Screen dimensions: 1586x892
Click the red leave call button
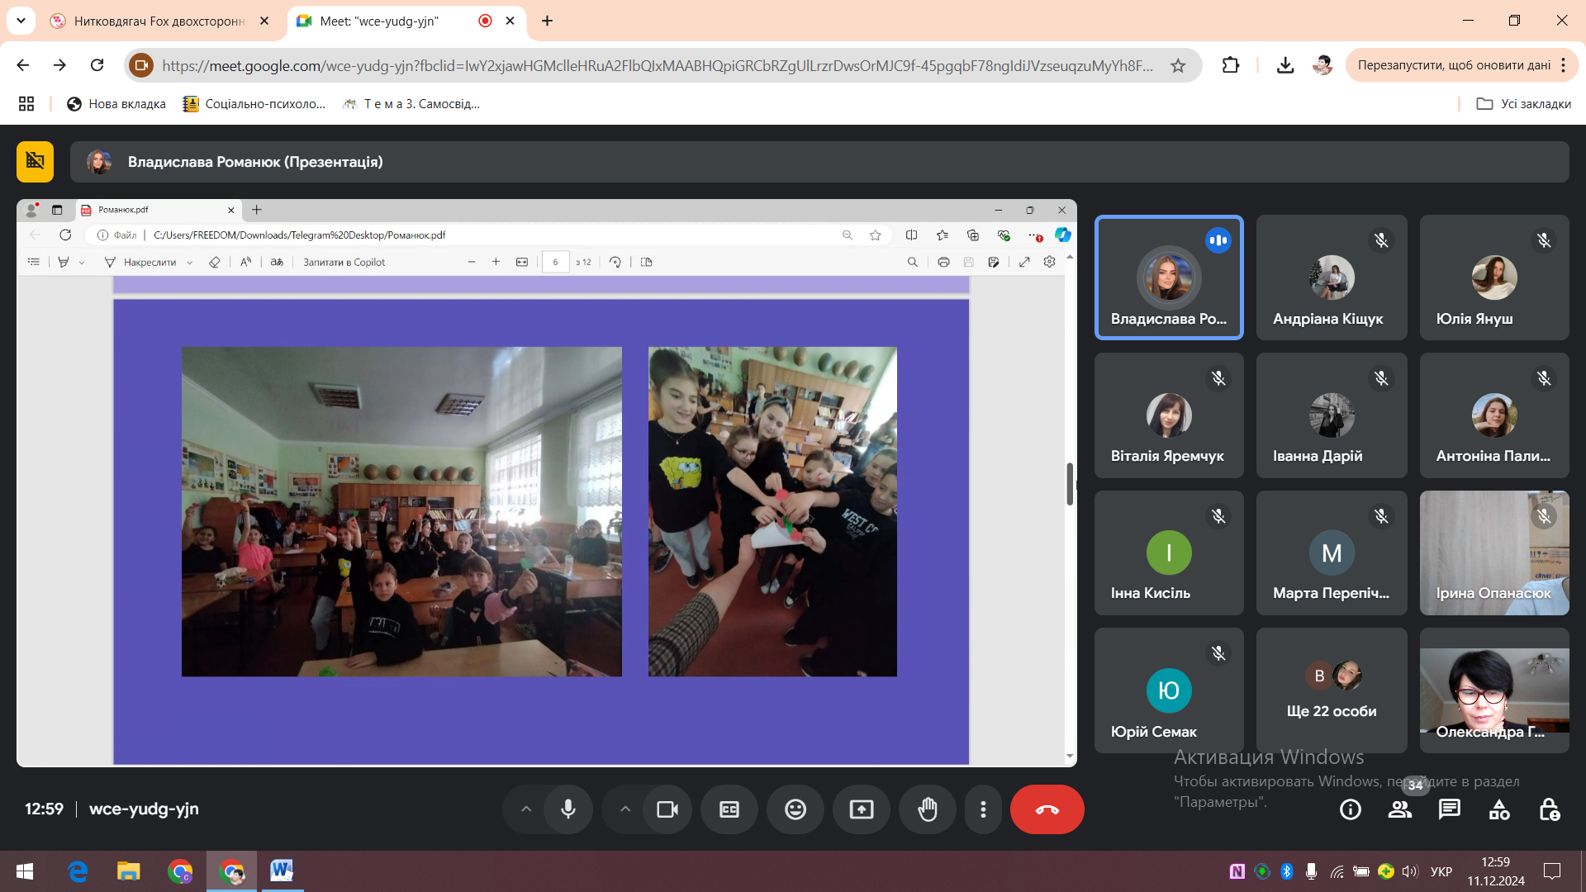(1047, 809)
